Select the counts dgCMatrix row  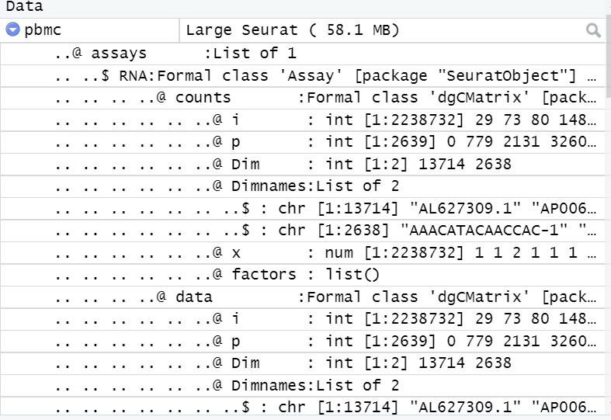pyautogui.click(x=302, y=98)
